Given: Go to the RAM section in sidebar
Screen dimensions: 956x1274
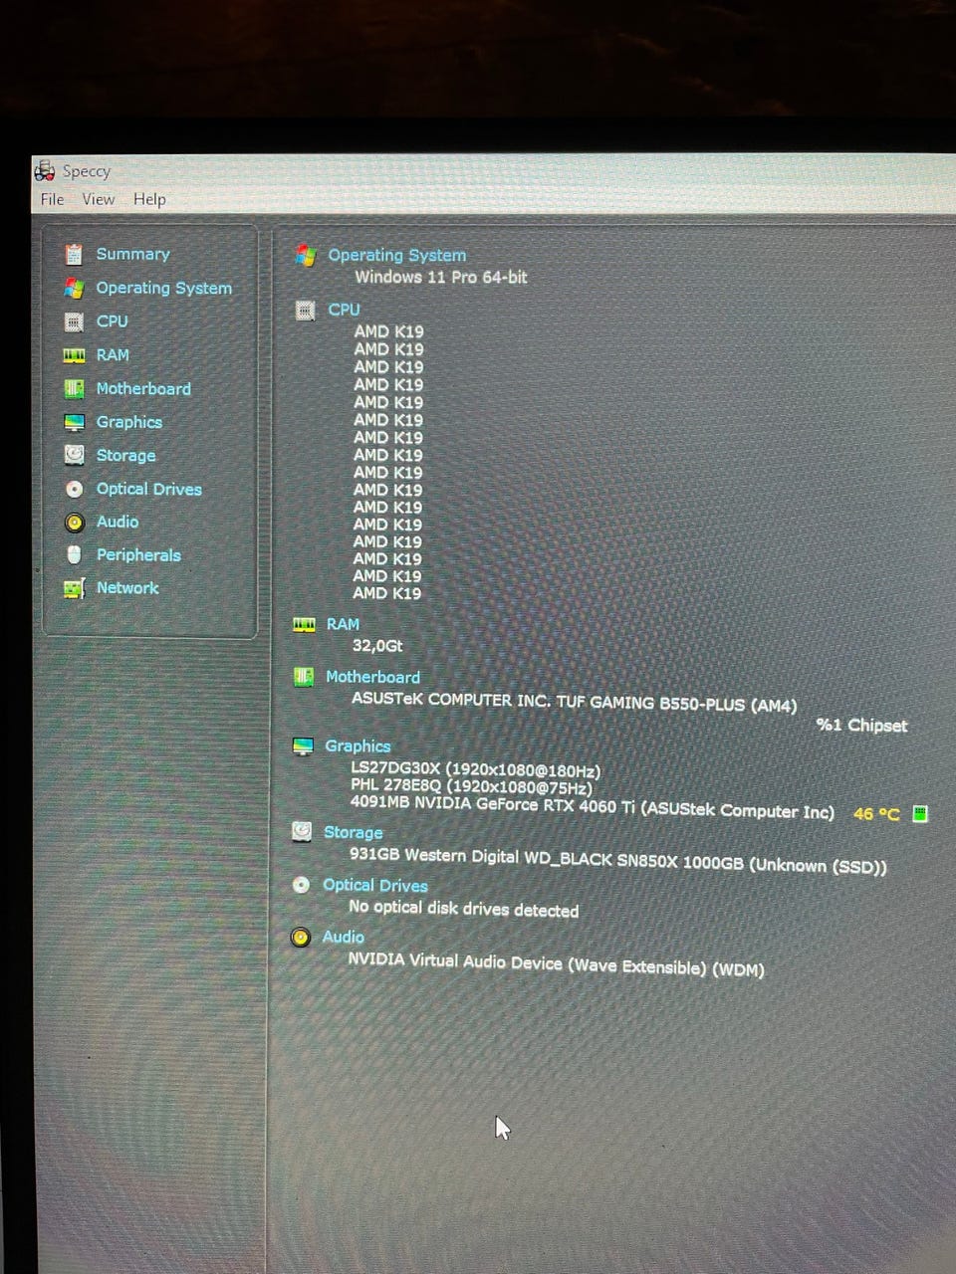Looking at the screenshot, I should (113, 355).
